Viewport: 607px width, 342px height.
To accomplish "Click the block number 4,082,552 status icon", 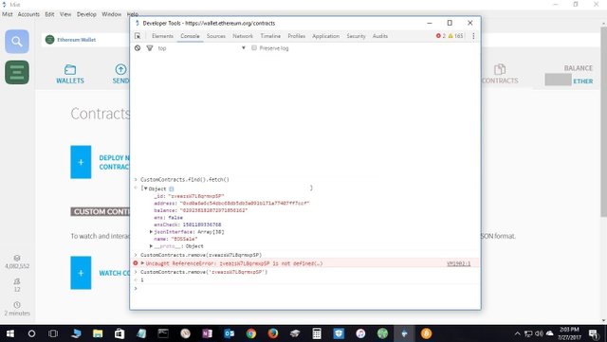I will click(17, 258).
